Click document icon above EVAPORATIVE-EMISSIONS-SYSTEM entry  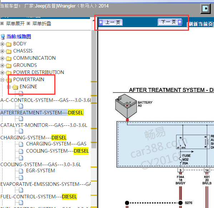21,177
